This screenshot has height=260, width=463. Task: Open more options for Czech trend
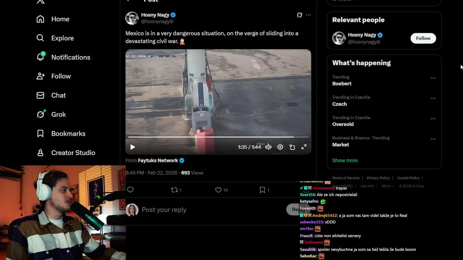point(433,98)
